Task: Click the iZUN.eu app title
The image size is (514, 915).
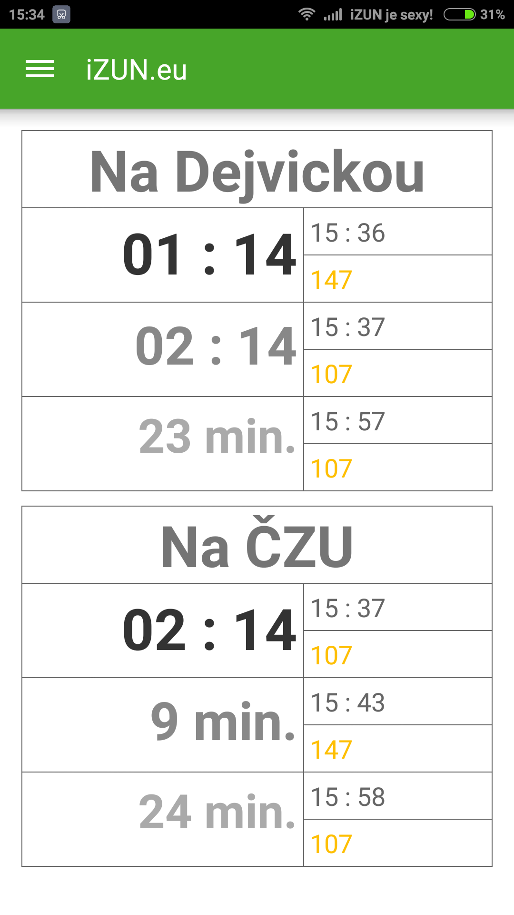Action: tap(136, 70)
